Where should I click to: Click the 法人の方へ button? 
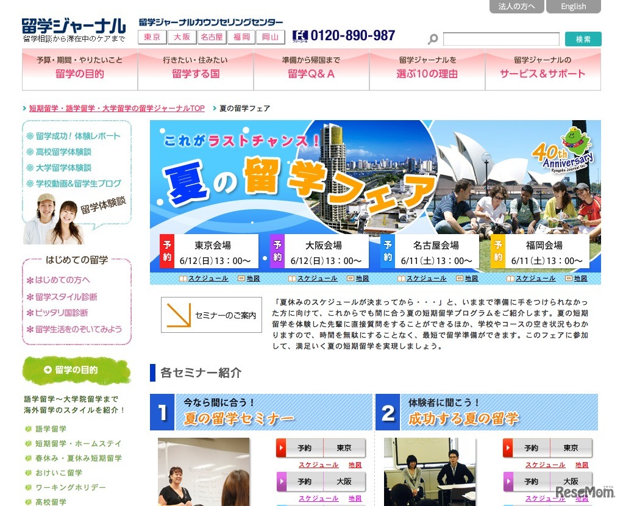click(x=516, y=7)
